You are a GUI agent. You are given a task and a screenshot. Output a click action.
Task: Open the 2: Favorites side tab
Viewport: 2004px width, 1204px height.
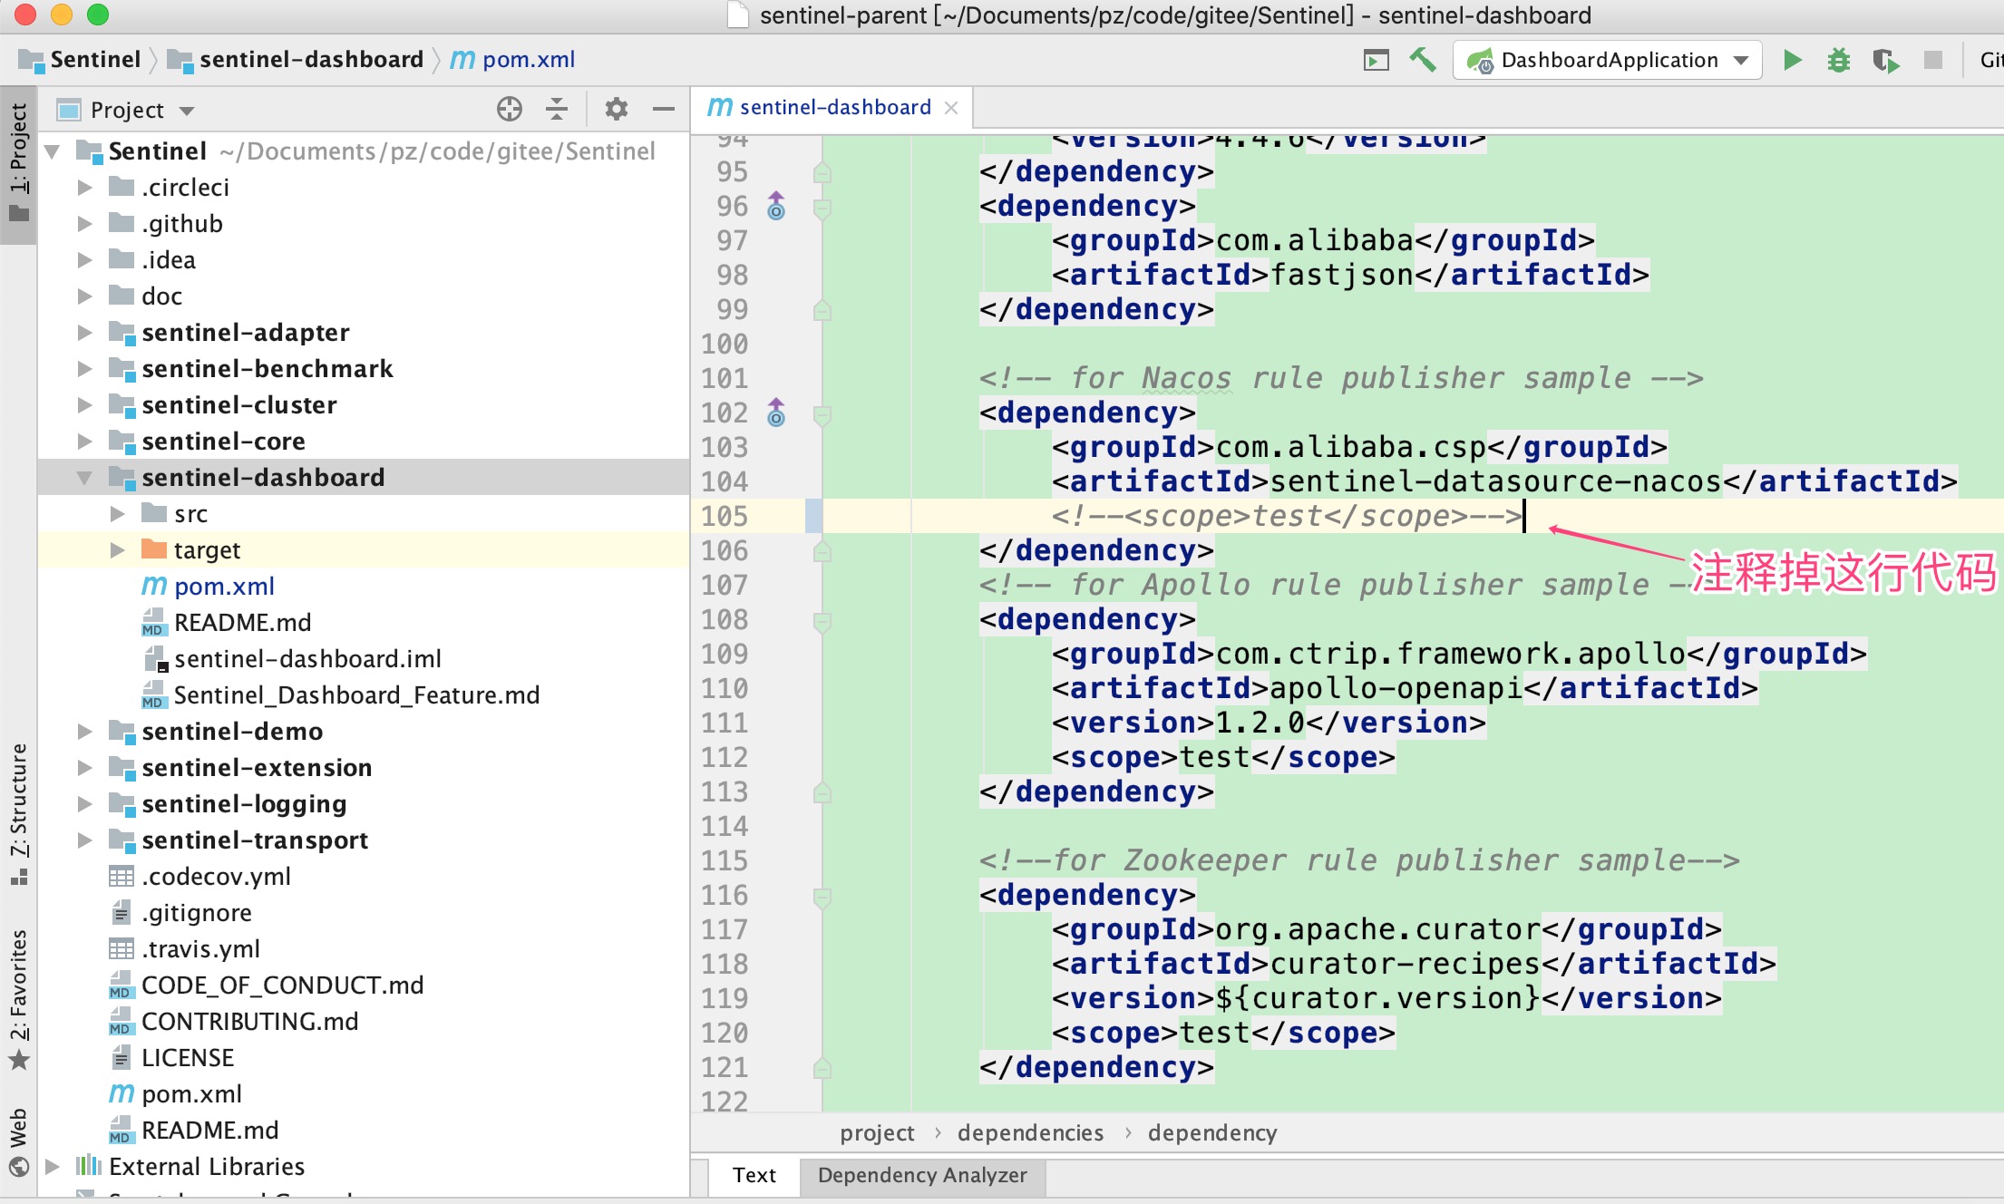(18, 999)
